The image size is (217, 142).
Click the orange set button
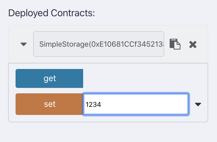(49, 104)
